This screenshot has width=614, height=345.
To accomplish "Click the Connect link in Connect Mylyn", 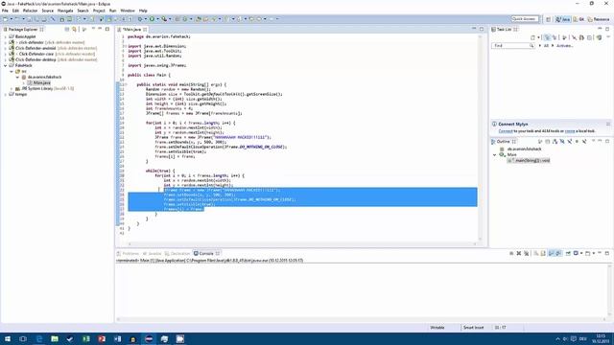I will click(x=506, y=131).
